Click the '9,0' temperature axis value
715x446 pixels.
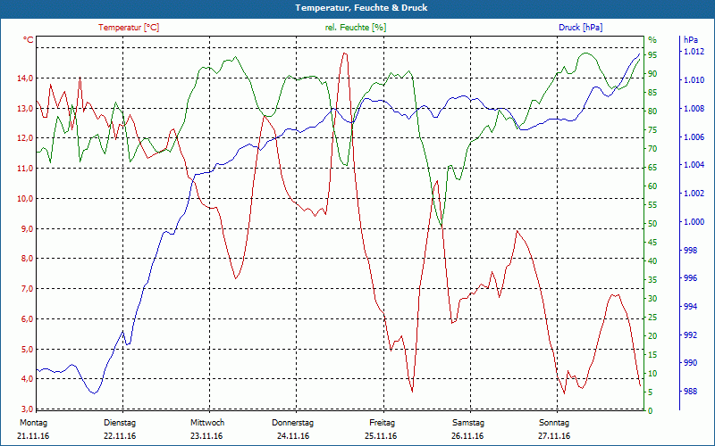pos(27,228)
